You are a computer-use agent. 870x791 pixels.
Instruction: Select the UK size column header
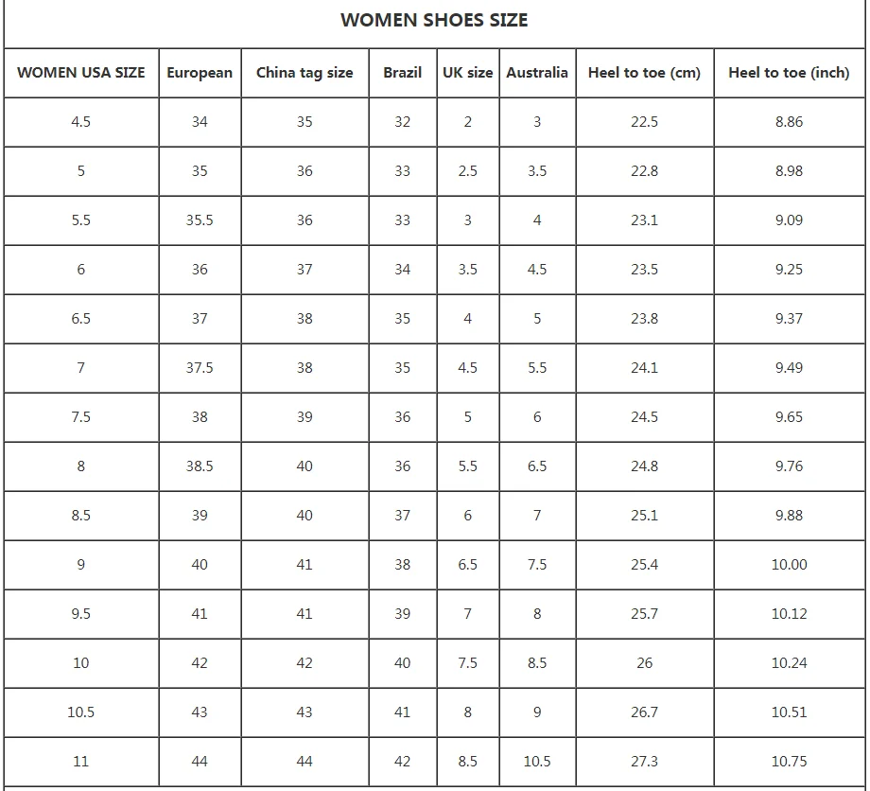click(468, 73)
